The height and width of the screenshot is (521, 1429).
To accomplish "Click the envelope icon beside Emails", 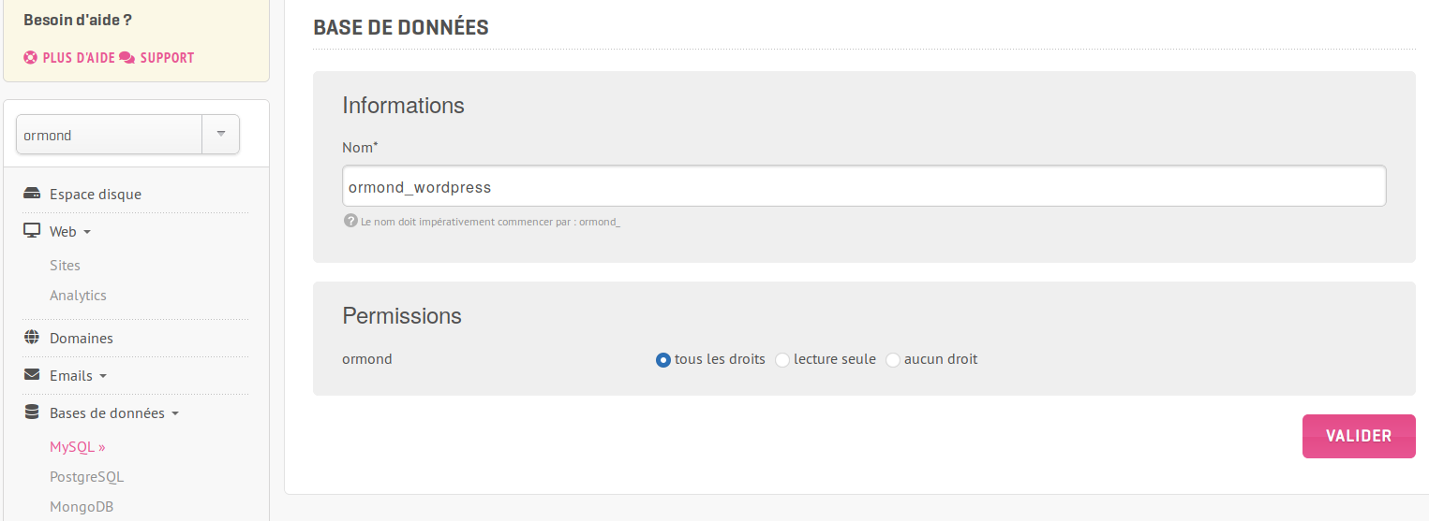I will click(x=32, y=375).
